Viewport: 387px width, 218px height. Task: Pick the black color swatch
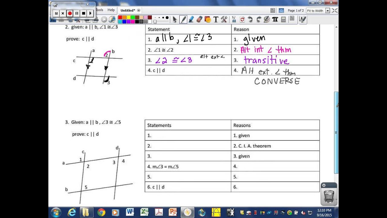pyautogui.click(x=137, y=21)
